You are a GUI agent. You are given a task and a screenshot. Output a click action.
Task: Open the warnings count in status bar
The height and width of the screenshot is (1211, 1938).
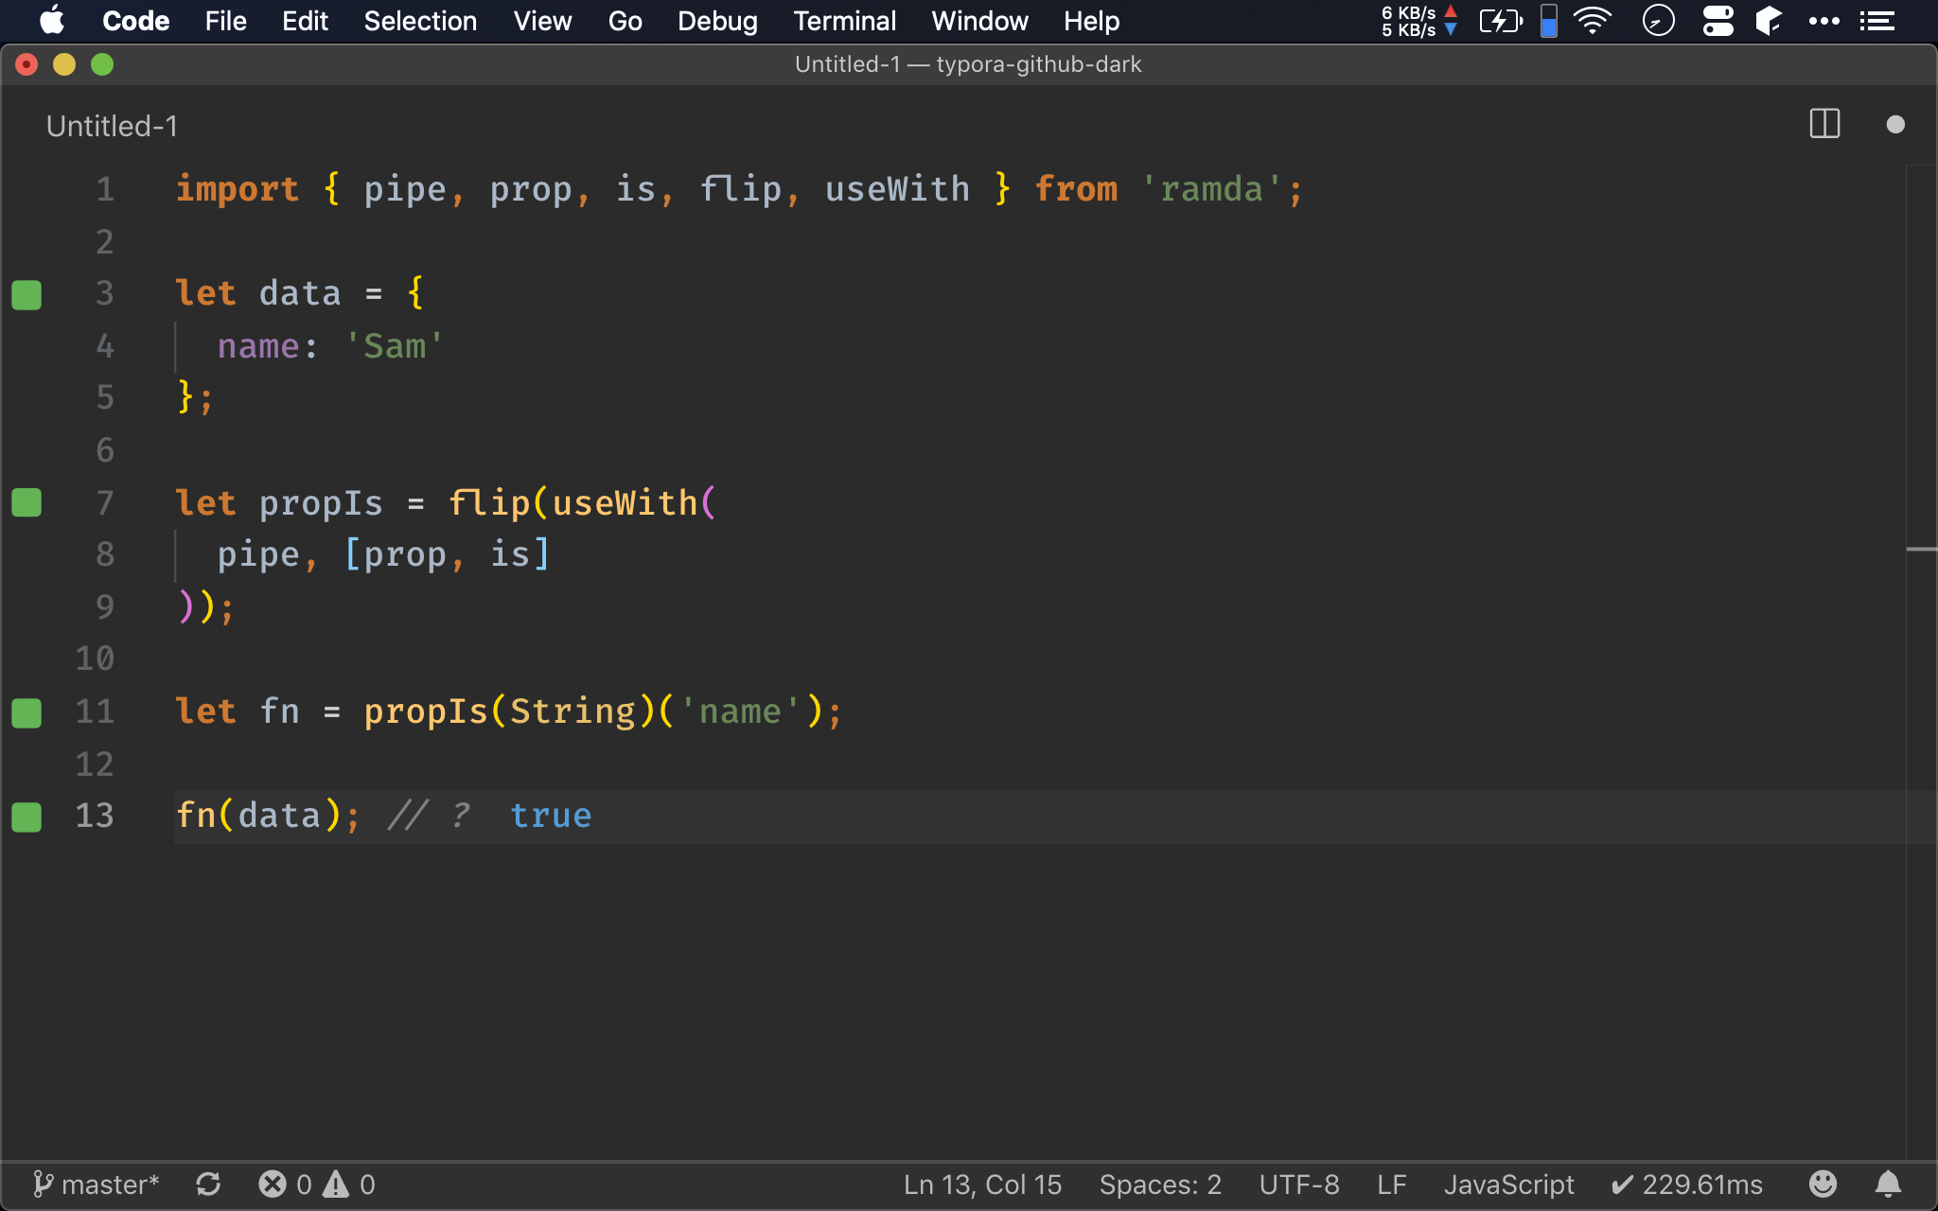click(x=349, y=1185)
